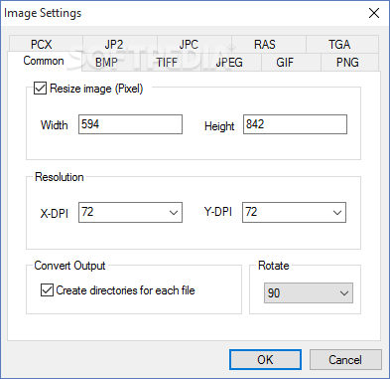Switch to the PNG tab
Image resolution: width=390 pixels, height=379 pixels.
pyautogui.click(x=349, y=62)
